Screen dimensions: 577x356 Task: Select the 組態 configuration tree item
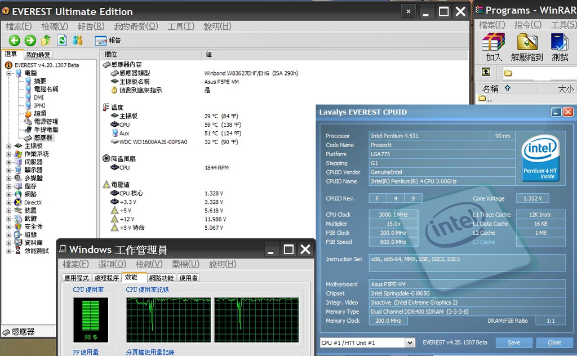coord(30,235)
